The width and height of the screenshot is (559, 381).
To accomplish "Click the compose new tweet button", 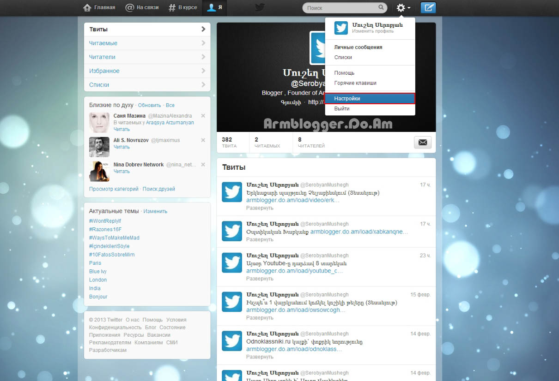I will click(428, 7).
